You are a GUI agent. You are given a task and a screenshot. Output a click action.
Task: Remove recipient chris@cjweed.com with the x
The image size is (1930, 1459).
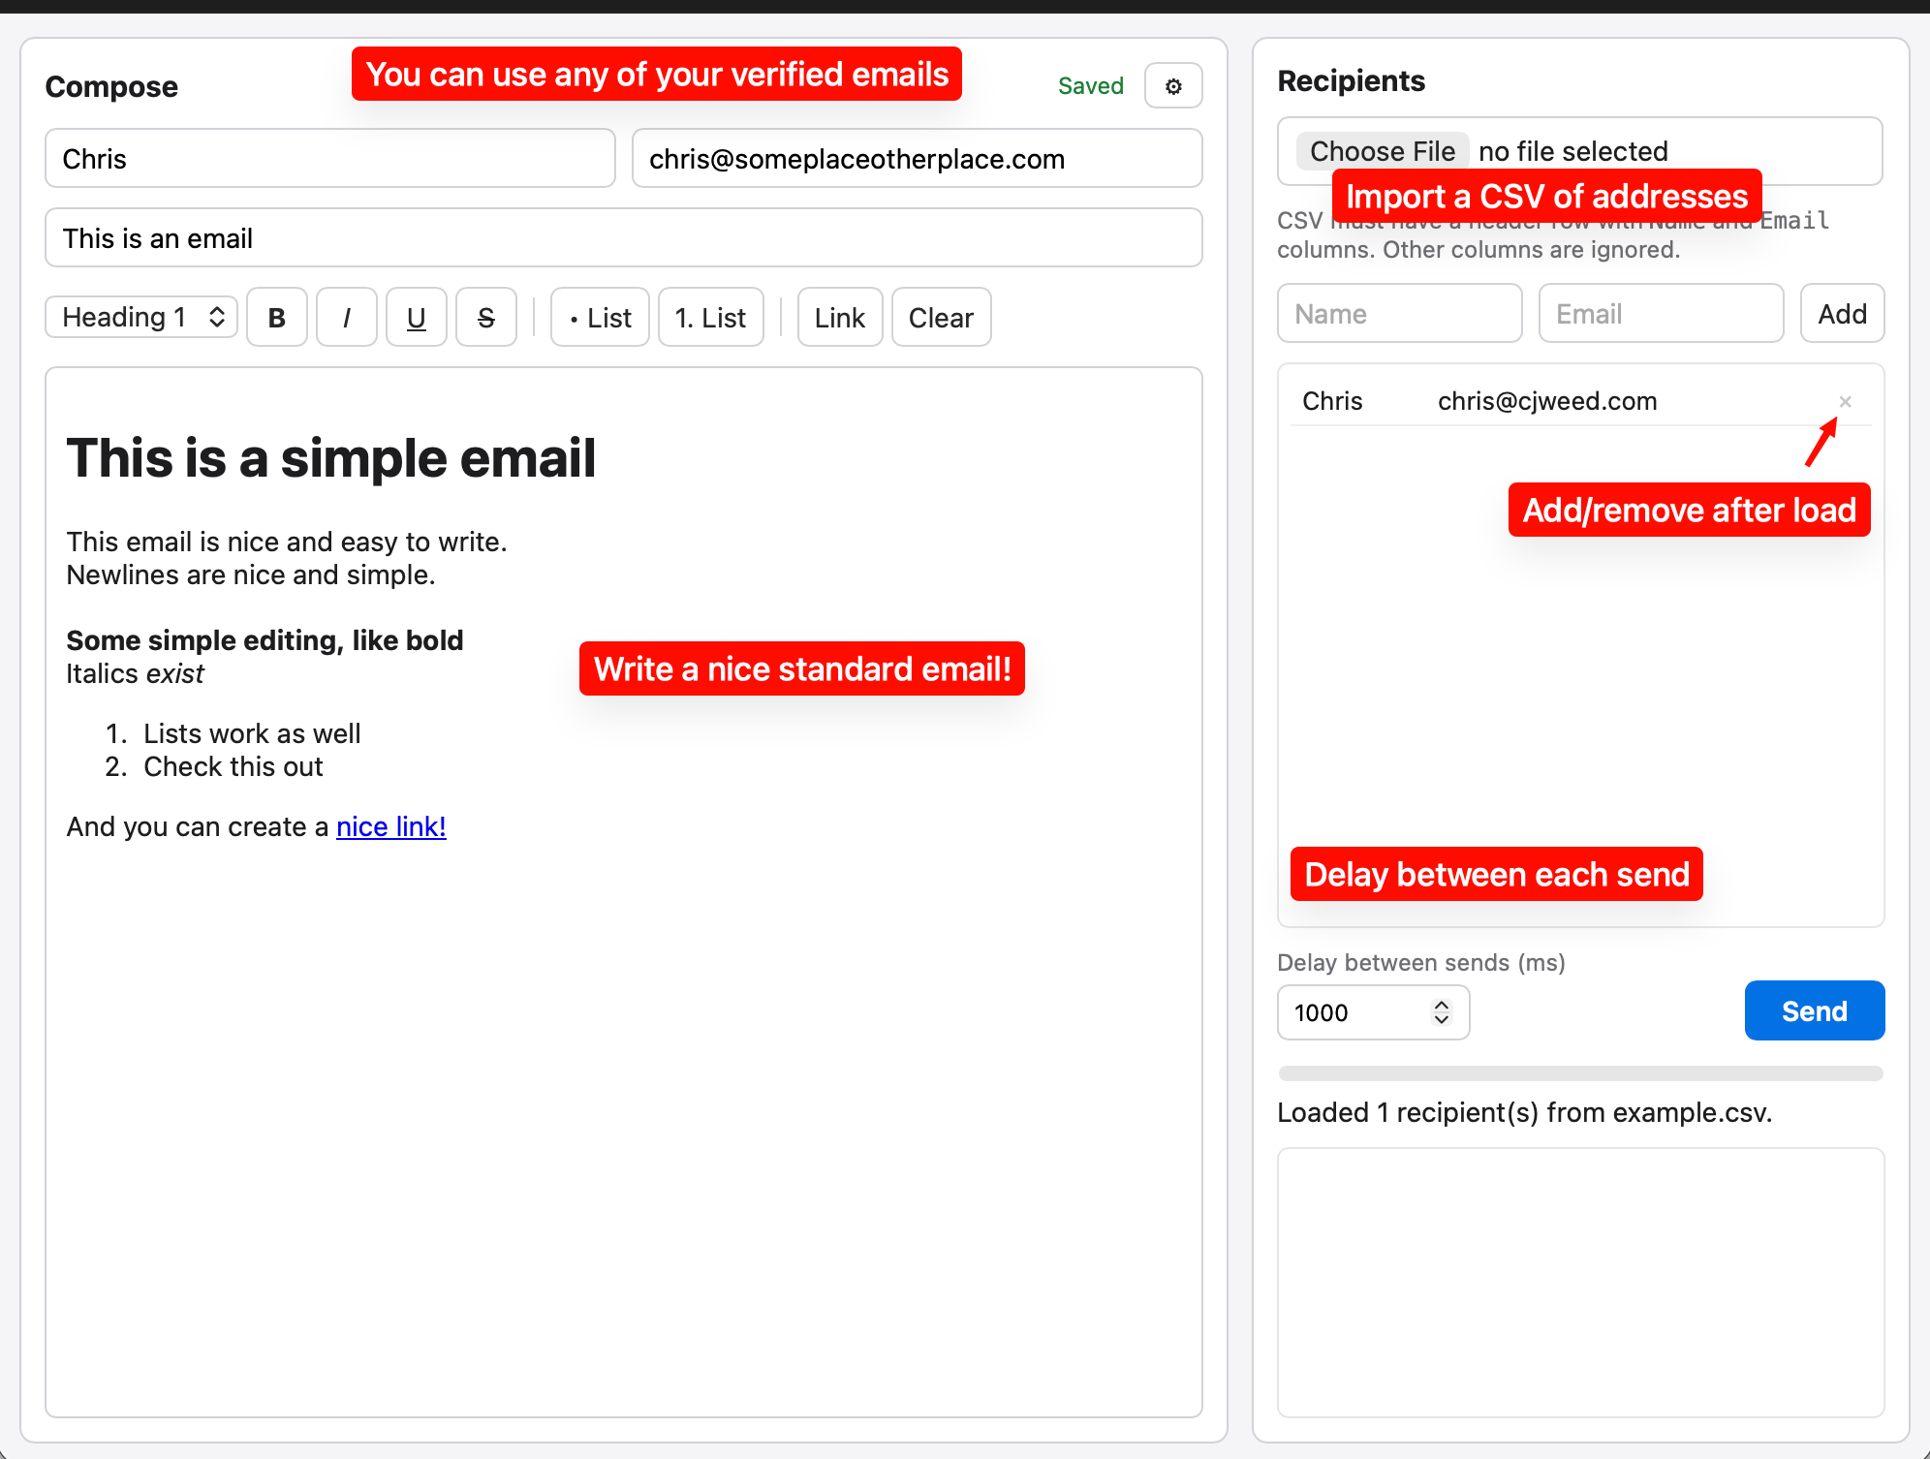1845,401
